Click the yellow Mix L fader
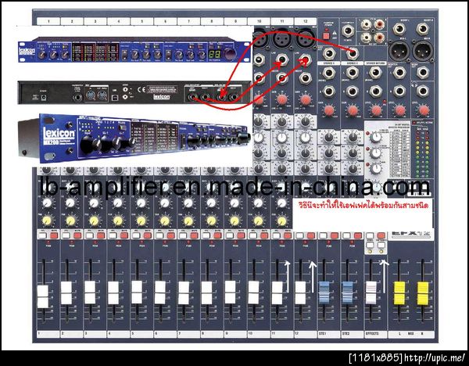Viewport: 469px width, 366px height. 399,293
